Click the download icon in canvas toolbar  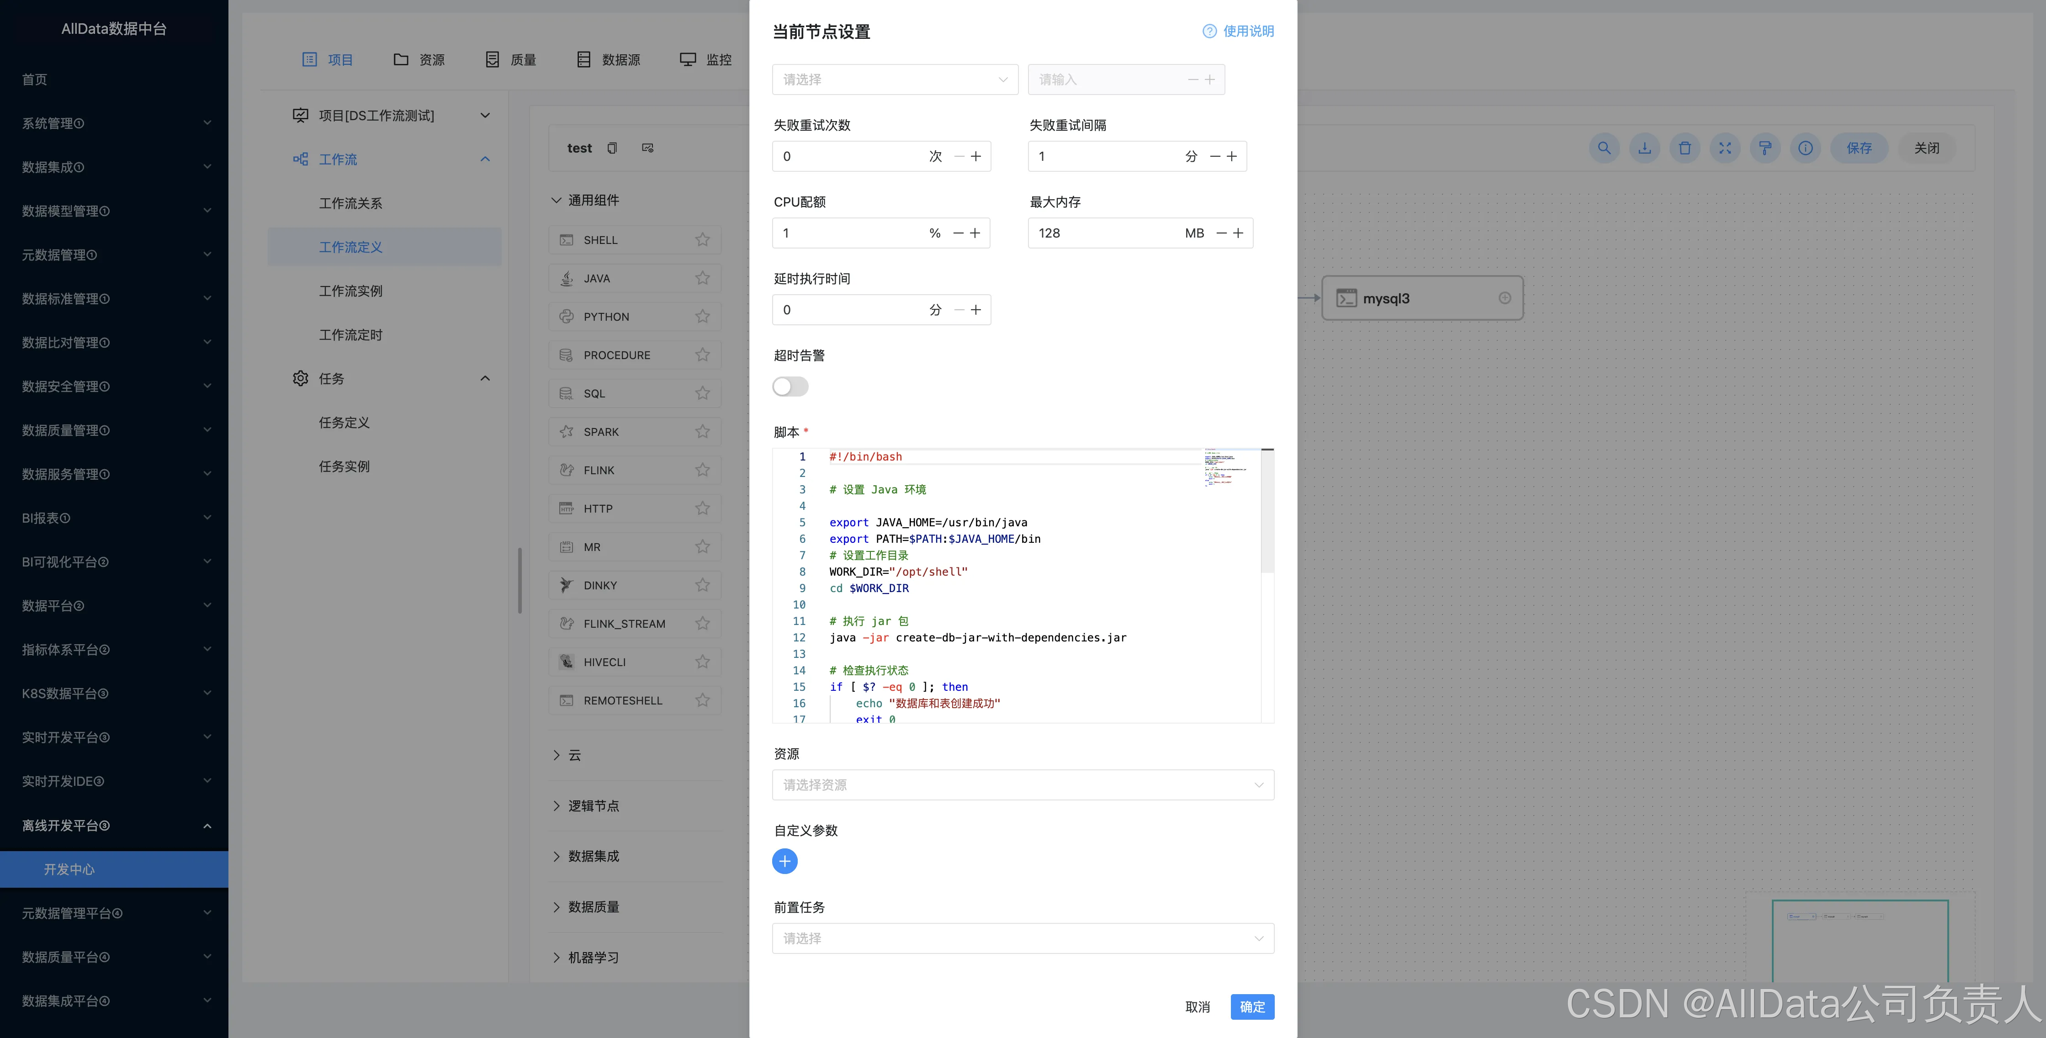(x=1644, y=148)
